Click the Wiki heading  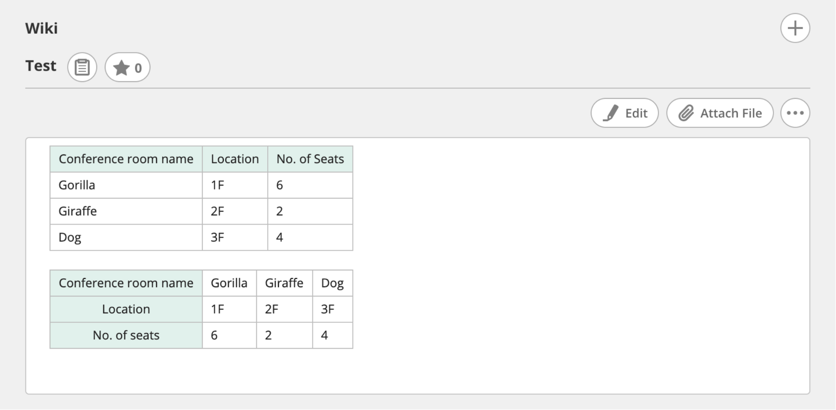(41, 28)
